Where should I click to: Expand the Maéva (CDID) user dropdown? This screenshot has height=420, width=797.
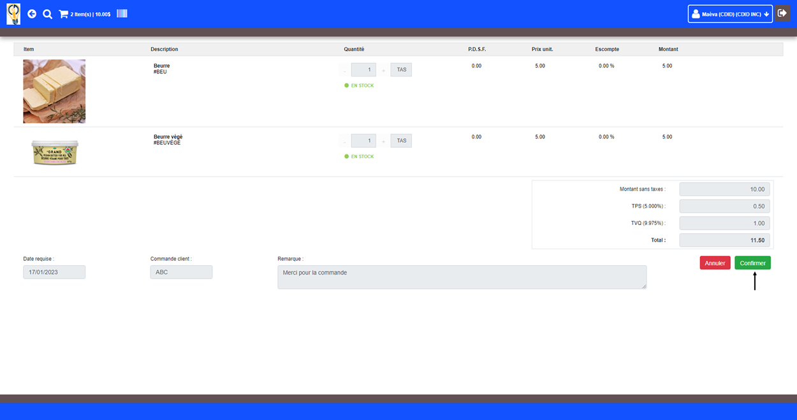pos(730,14)
